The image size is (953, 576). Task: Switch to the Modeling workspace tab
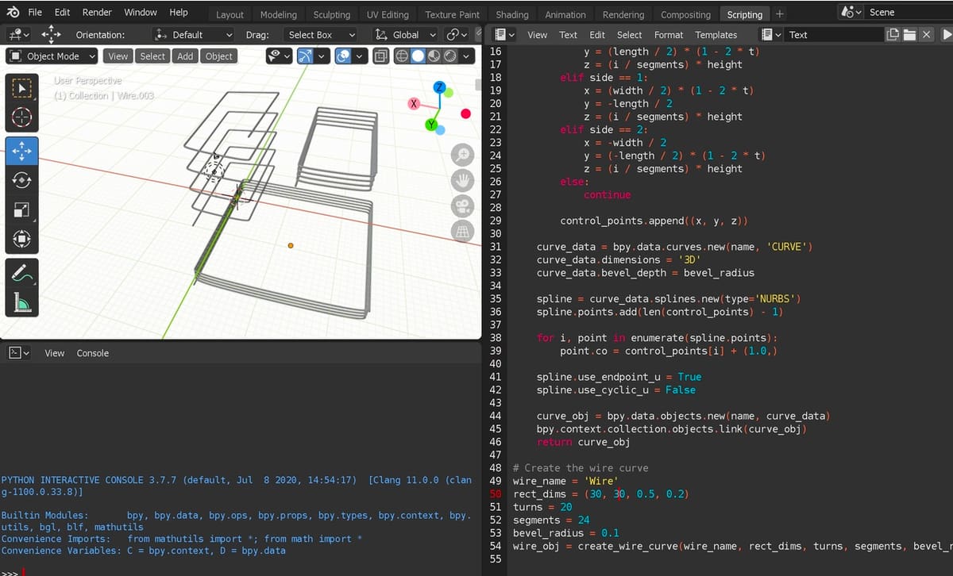click(x=278, y=14)
